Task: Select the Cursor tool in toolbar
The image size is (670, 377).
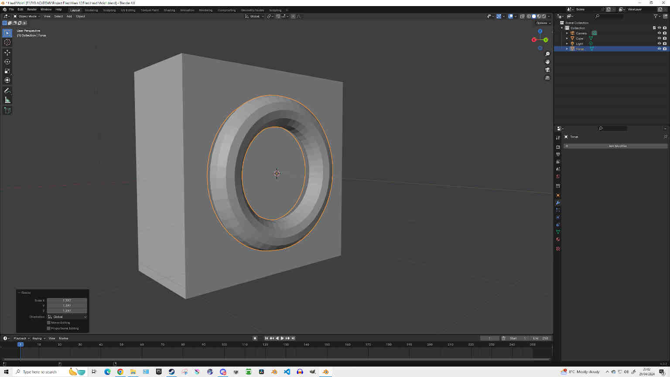Action: (x=7, y=42)
